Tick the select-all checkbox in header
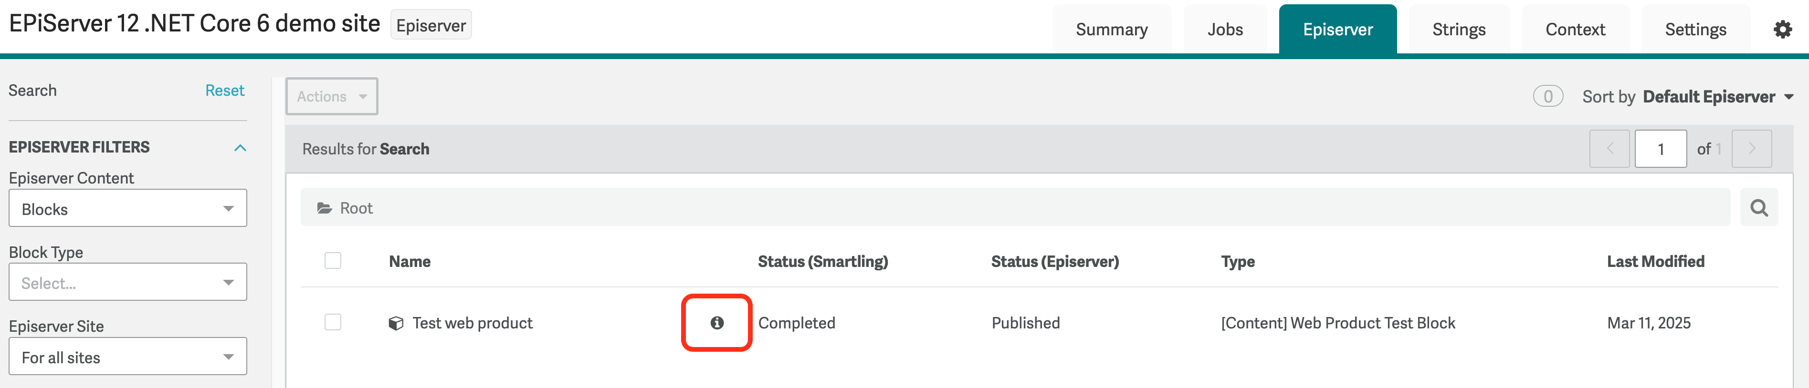The image size is (1809, 388). click(x=333, y=261)
